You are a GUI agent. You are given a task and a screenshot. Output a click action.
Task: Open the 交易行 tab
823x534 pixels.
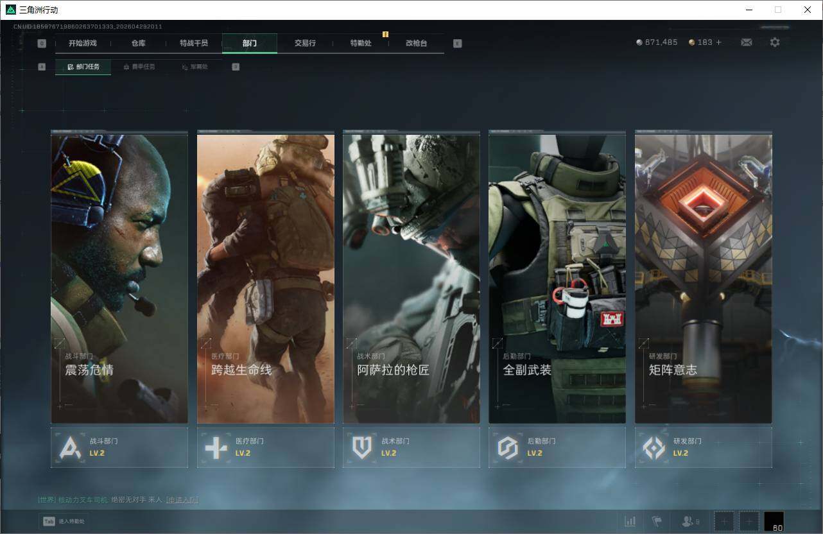click(305, 43)
